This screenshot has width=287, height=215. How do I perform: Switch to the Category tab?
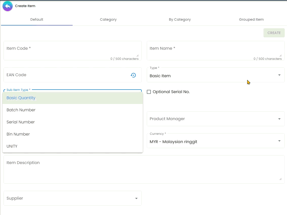(x=108, y=19)
